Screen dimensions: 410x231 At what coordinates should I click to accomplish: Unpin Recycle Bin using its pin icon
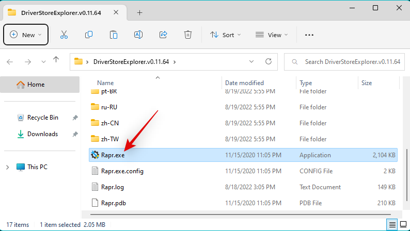tap(75, 118)
